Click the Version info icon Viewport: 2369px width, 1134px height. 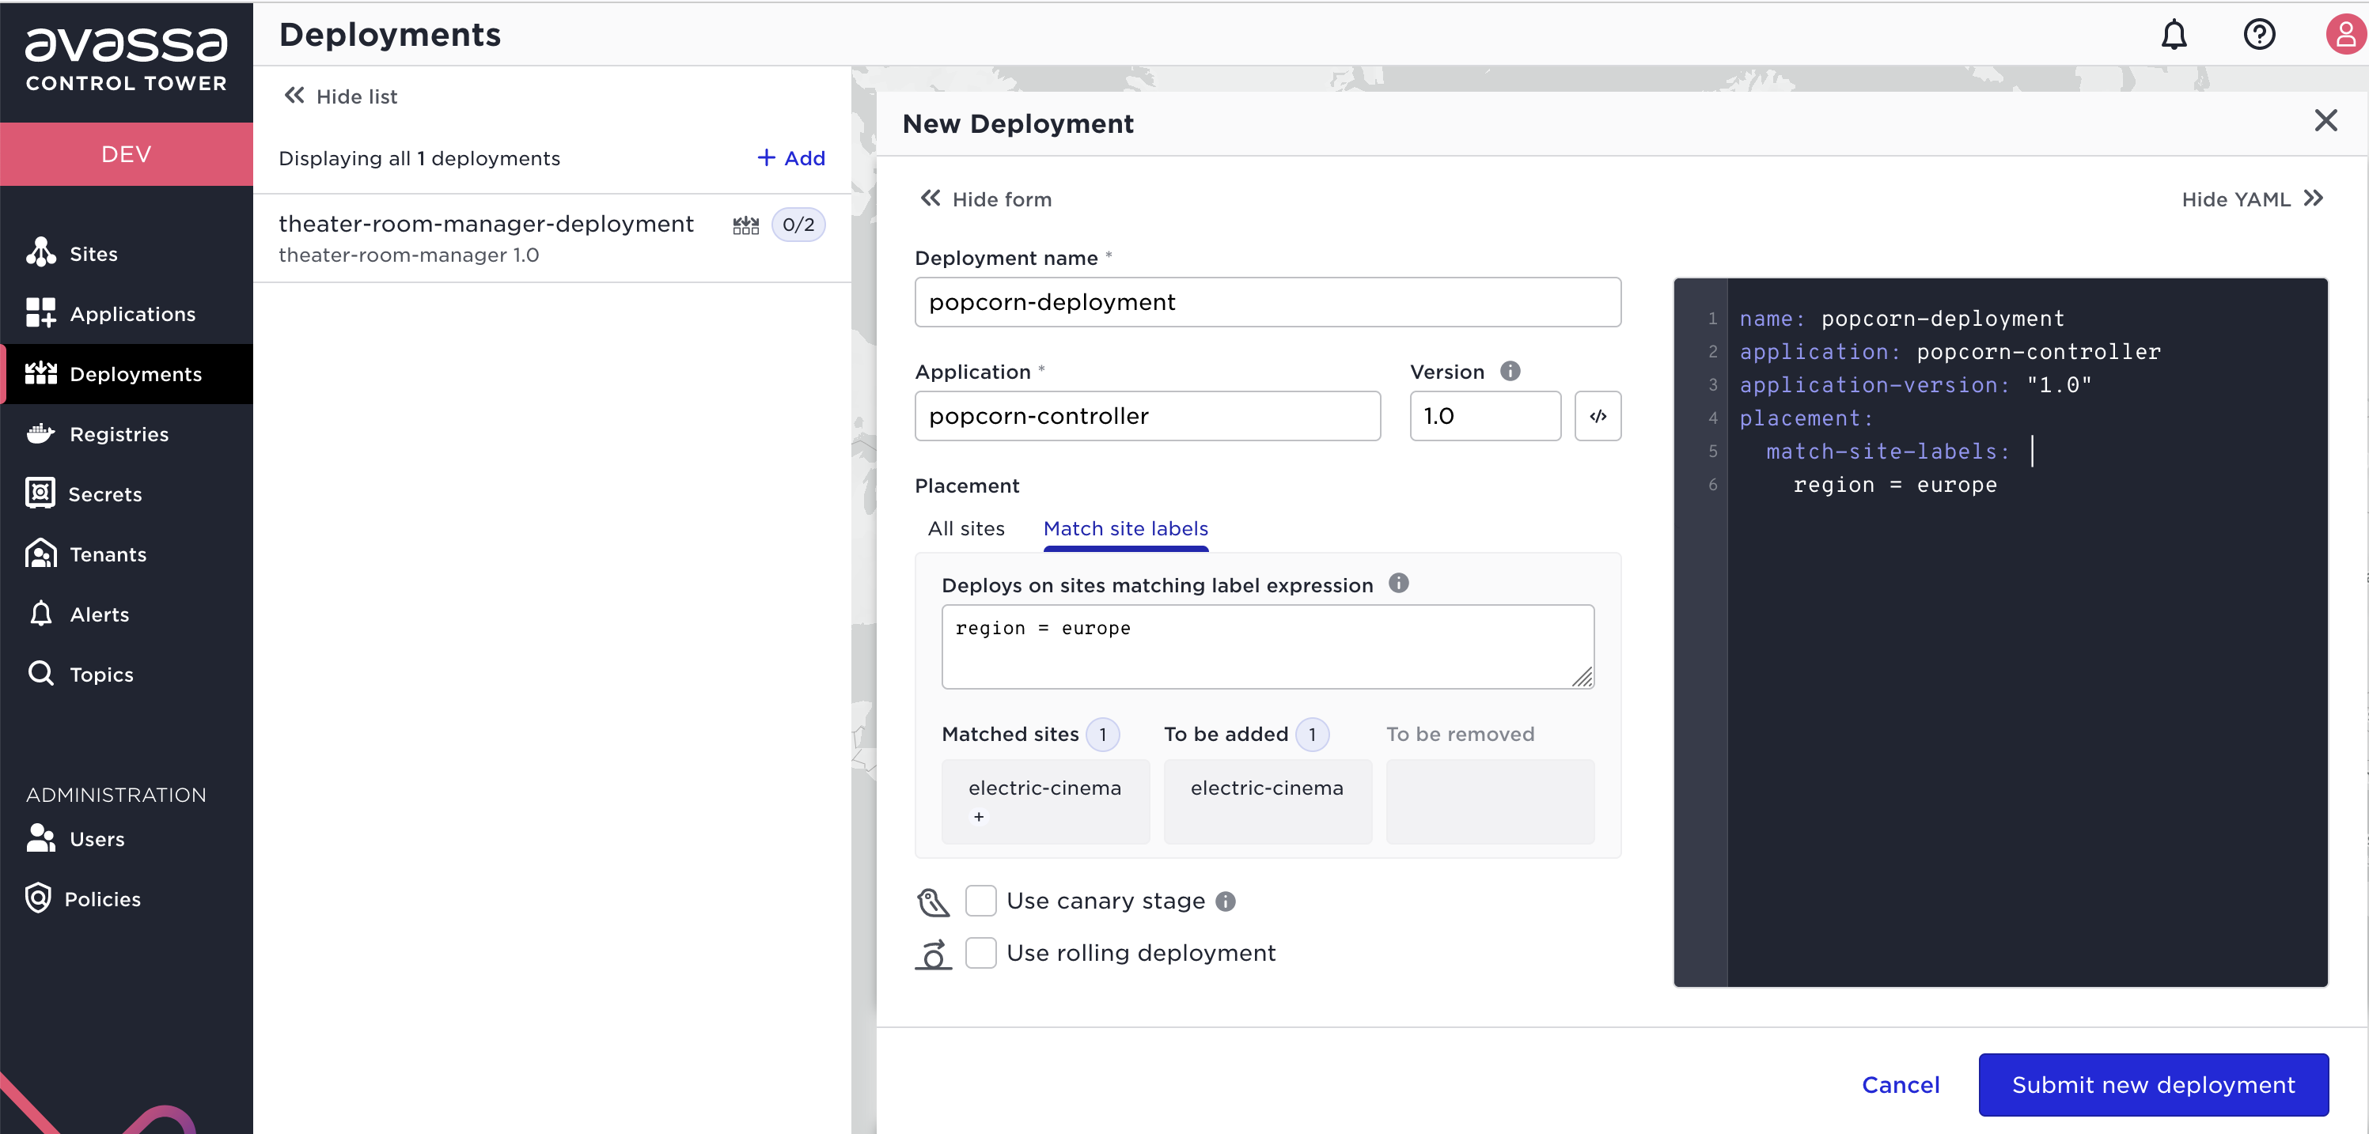pos(1510,371)
